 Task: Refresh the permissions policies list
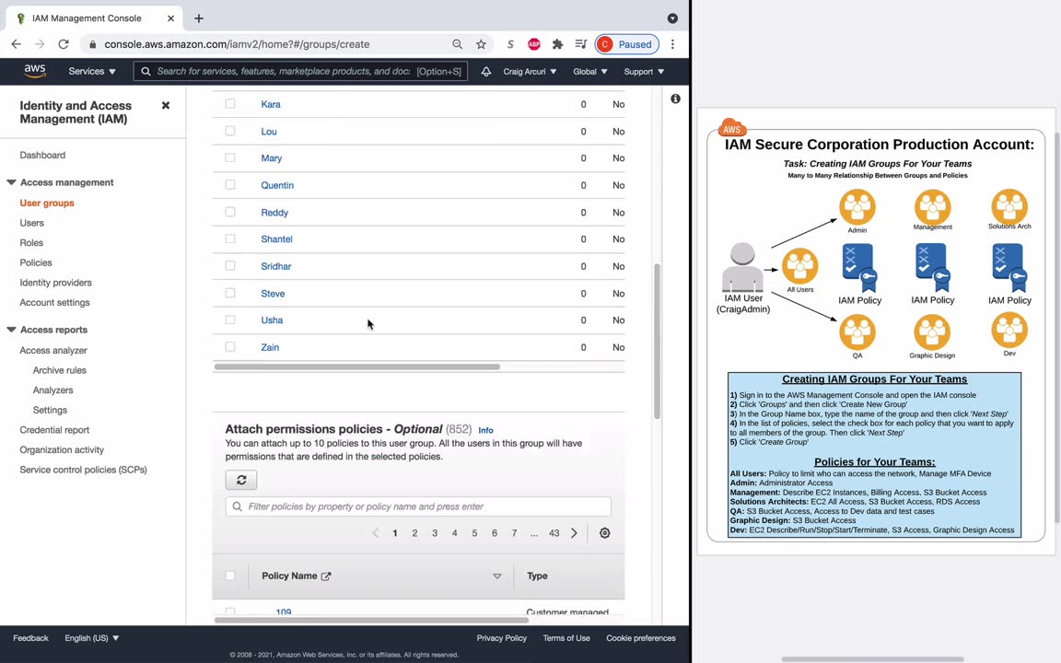coord(241,480)
